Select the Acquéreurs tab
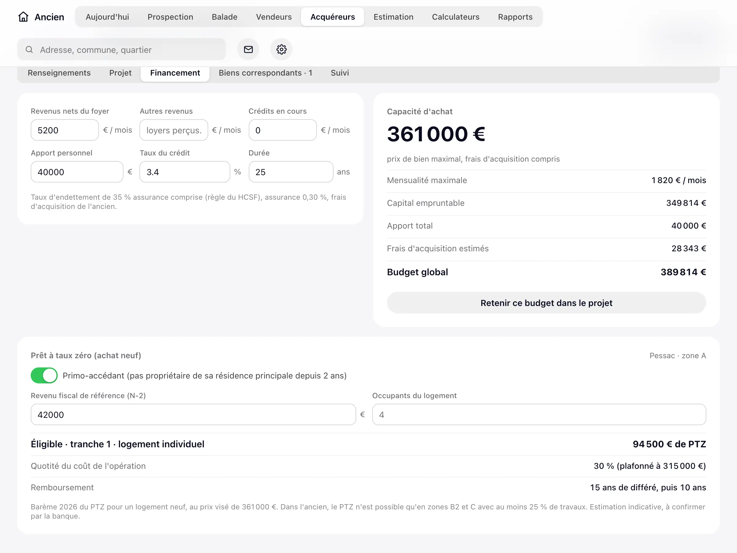This screenshot has height=553, width=737. [333, 17]
